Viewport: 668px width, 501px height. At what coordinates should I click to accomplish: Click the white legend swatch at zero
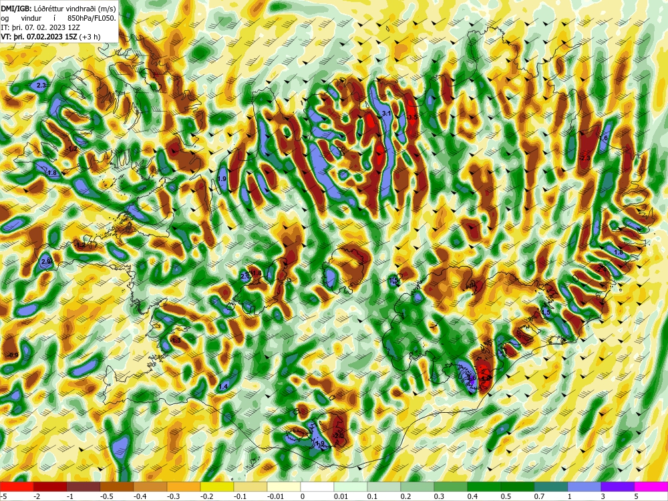[x=317, y=486]
